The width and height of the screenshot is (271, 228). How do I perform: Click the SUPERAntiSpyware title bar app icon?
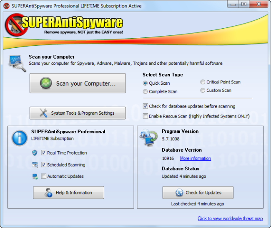pyautogui.click(x=6, y=6)
